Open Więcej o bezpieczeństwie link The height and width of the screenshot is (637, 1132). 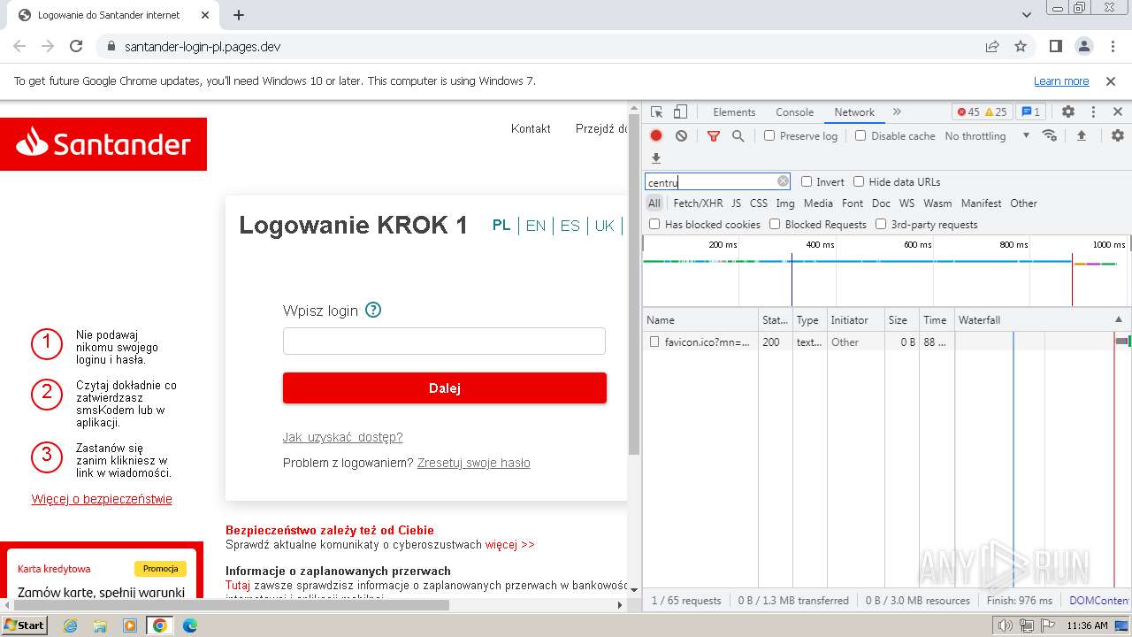pos(102,499)
